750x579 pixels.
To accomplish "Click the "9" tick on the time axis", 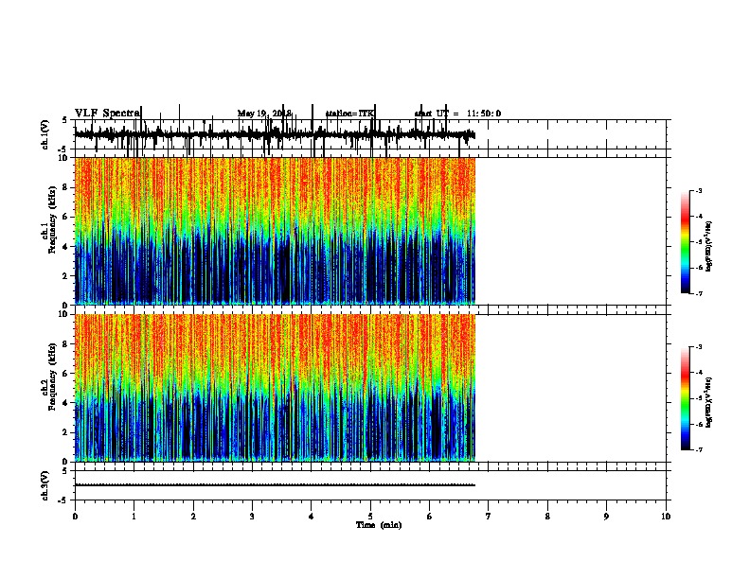I will click(606, 517).
